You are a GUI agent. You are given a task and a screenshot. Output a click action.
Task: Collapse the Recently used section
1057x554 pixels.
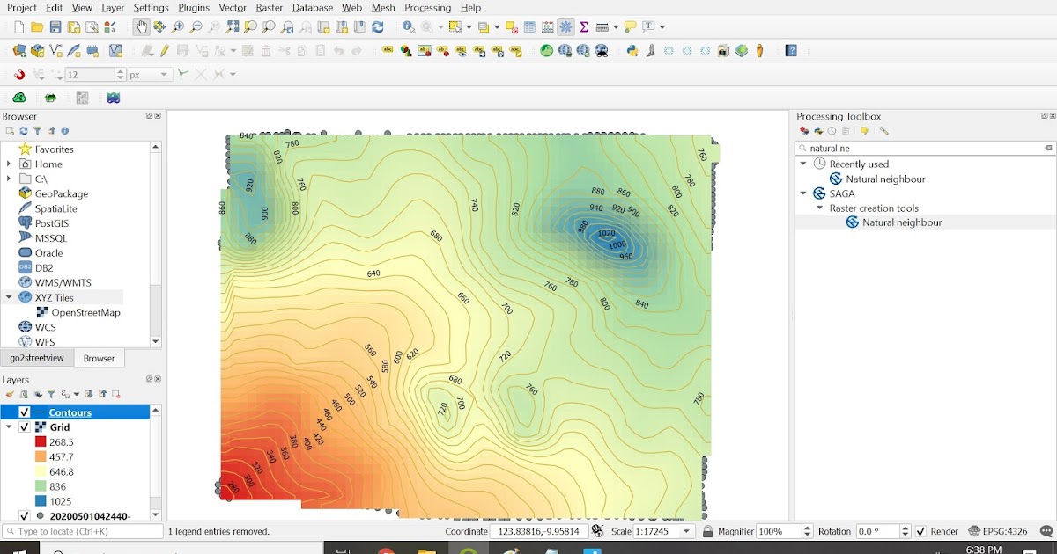tap(802, 164)
